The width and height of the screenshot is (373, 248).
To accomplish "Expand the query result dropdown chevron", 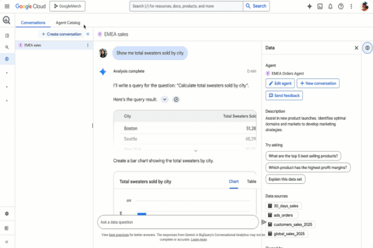I will (x=165, y=99).
